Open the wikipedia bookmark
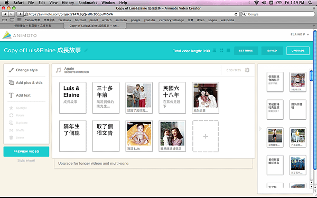 click(227, 20)
